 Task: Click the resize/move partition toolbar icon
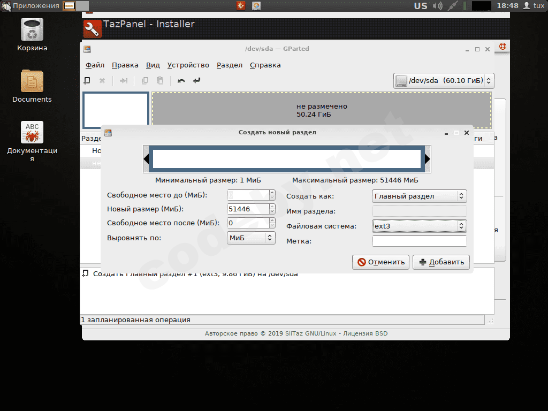(124, 81)
